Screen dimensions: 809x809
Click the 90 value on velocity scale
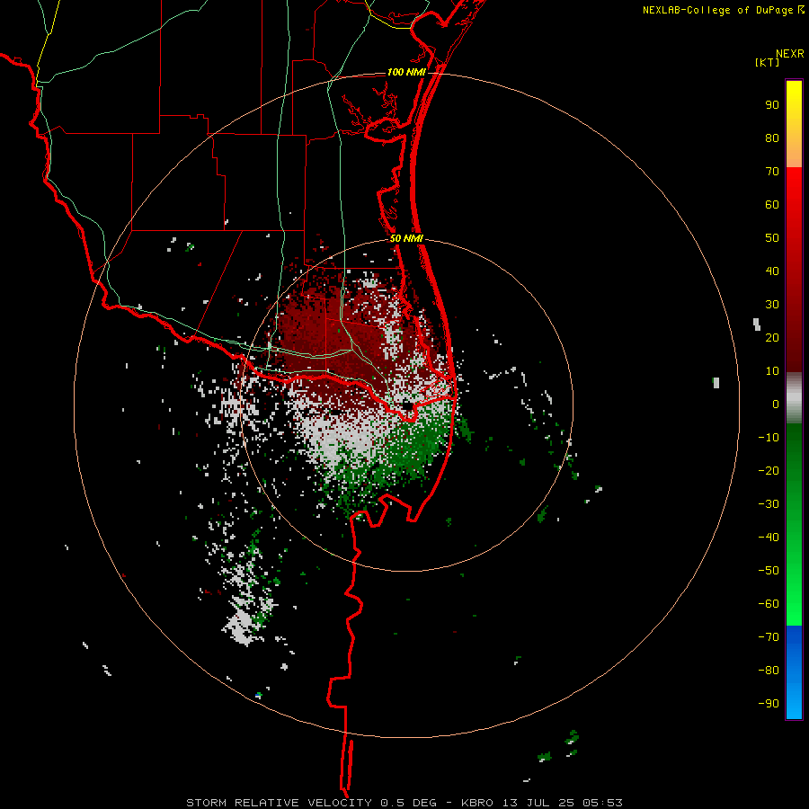[772, 105]
